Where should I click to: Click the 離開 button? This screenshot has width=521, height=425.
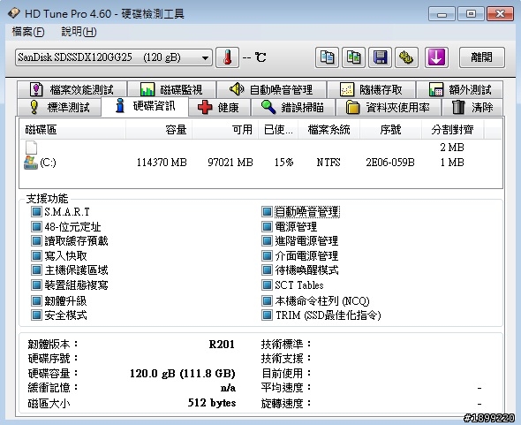pos(482,57)
